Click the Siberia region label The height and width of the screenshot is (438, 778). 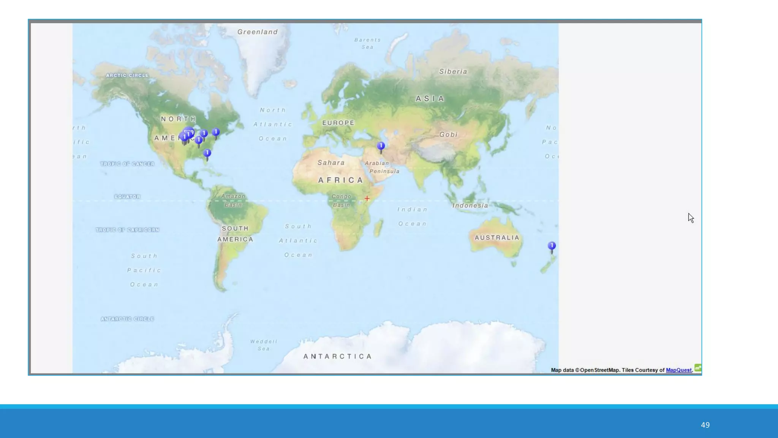point(453,71)
